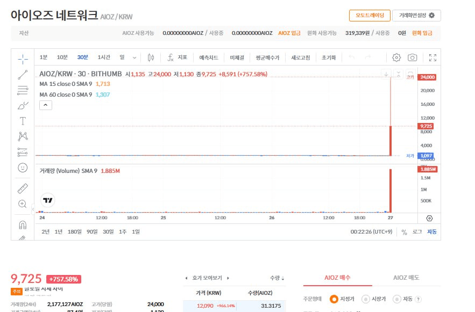Select the 1분 interval
475x312 pixels.
pyautogui.click(x=44, y=57)
